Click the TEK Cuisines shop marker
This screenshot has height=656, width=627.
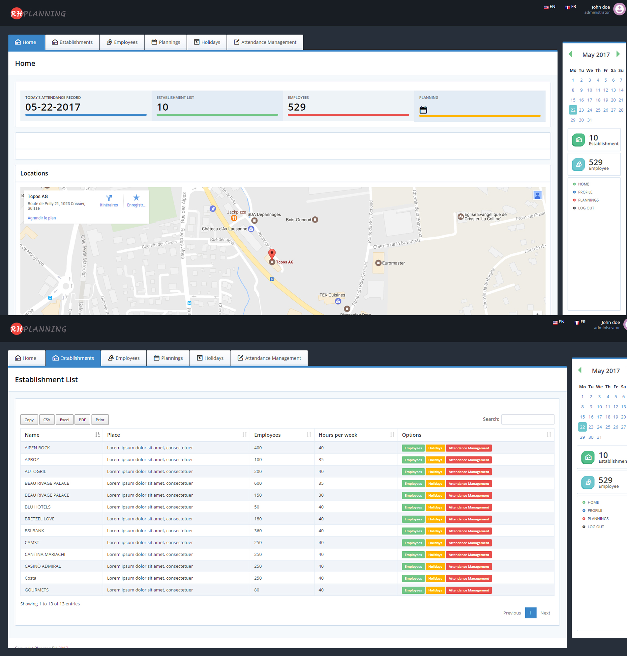tap(338, 301)
